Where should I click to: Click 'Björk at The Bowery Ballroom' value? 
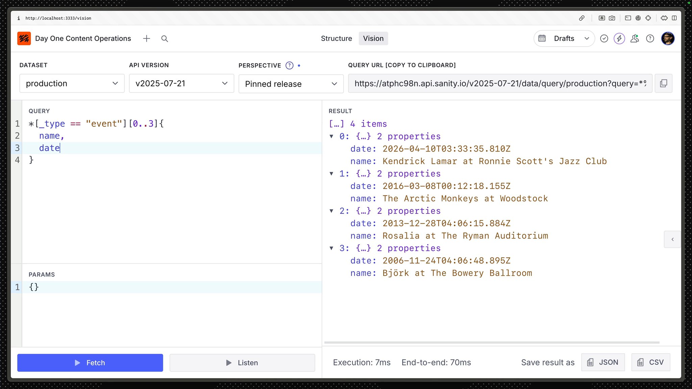point(457,273)
